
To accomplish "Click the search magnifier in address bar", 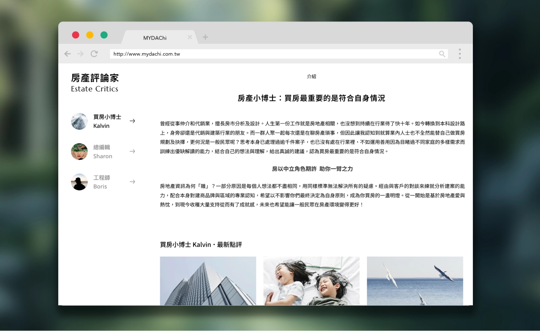I will click(x=442, y=54).
